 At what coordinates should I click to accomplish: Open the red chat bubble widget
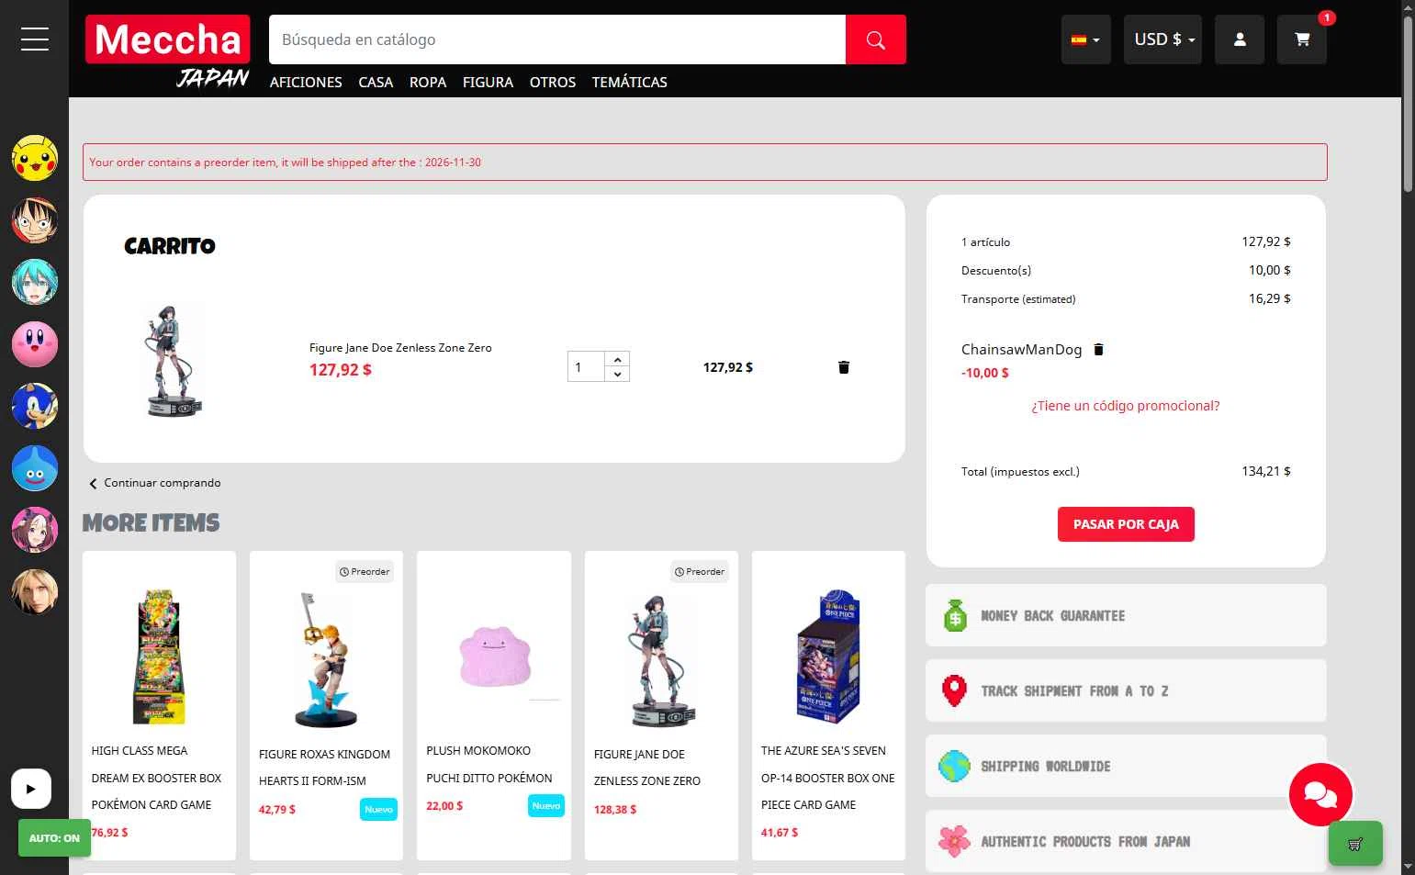click(x=1320, y=794)
